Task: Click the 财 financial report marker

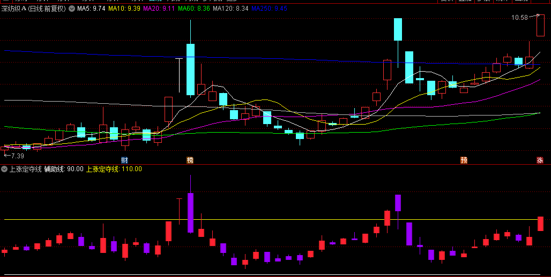Action: click(x=124, y=160)
